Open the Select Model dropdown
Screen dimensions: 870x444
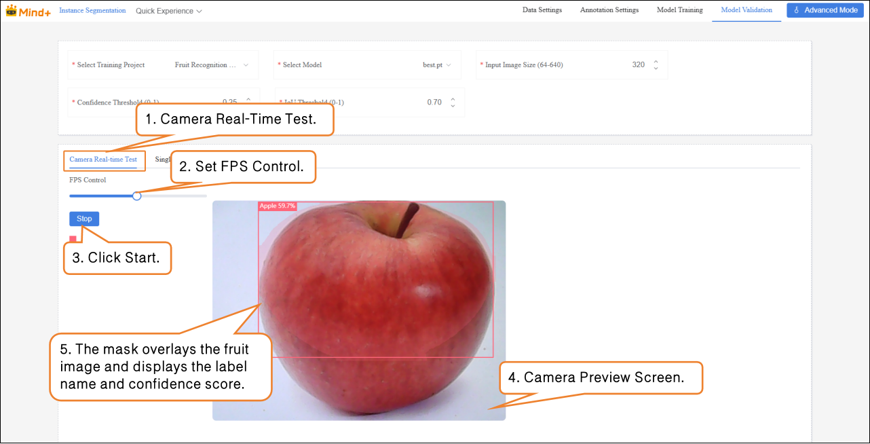tap(434, 65)
